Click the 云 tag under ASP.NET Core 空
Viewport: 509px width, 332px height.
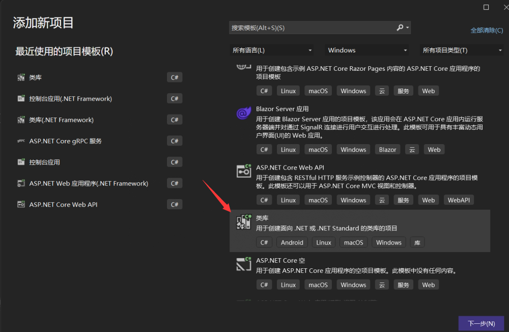coord(382,285)
